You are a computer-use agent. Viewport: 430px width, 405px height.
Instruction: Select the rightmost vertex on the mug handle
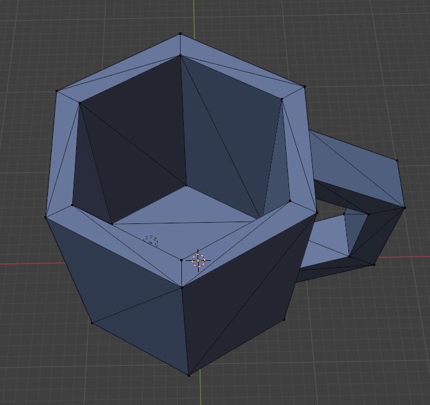coord(405,208)
